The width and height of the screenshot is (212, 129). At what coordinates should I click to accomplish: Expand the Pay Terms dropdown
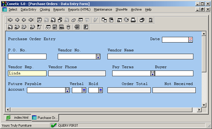(x=152, y=74)
